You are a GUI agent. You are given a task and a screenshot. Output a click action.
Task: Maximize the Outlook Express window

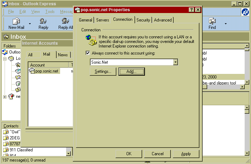point(240,4)
